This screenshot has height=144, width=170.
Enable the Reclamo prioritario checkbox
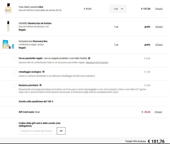[x=15, y=85]
